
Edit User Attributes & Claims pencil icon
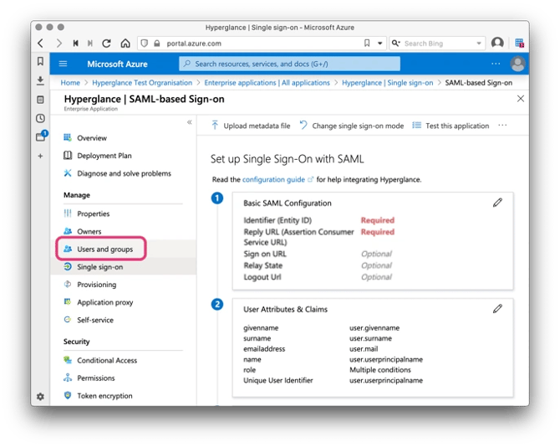497,309
